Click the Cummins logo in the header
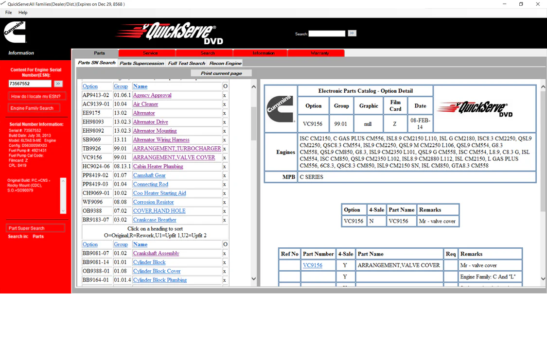The image size is (547, 345). (15, 32)
